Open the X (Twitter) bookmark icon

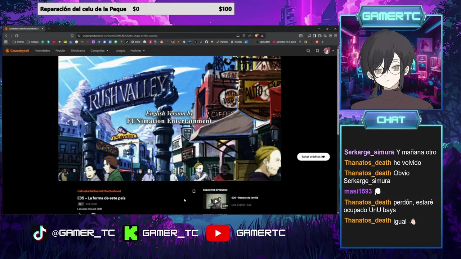click(x=195, y=42)
